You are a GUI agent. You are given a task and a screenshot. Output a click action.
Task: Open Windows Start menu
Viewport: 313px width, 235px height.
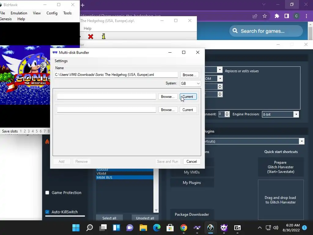point(76,228)
